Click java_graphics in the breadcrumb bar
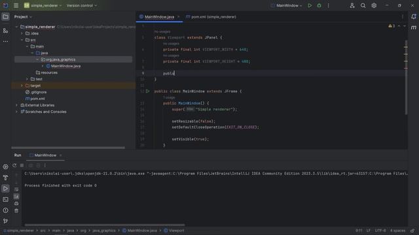 104,230
